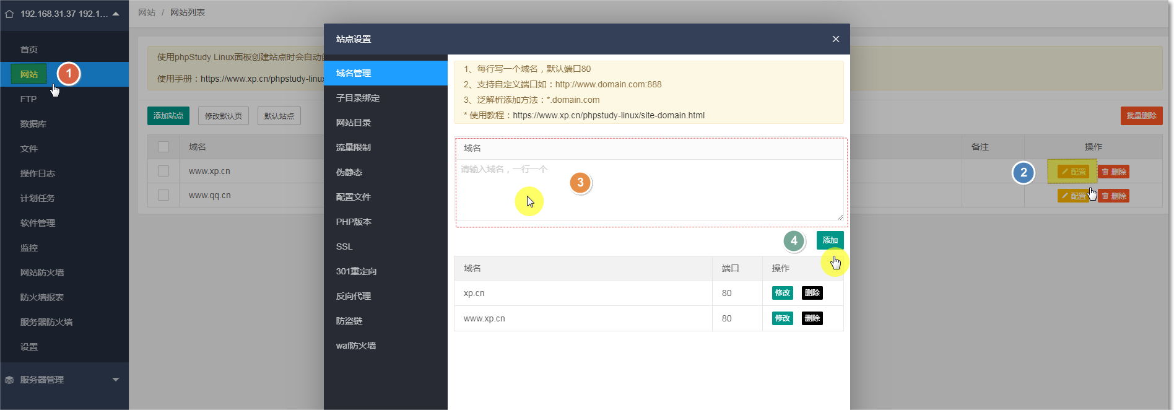
Task: Click the home icon beside the server IP
Action: click(9, 14)
